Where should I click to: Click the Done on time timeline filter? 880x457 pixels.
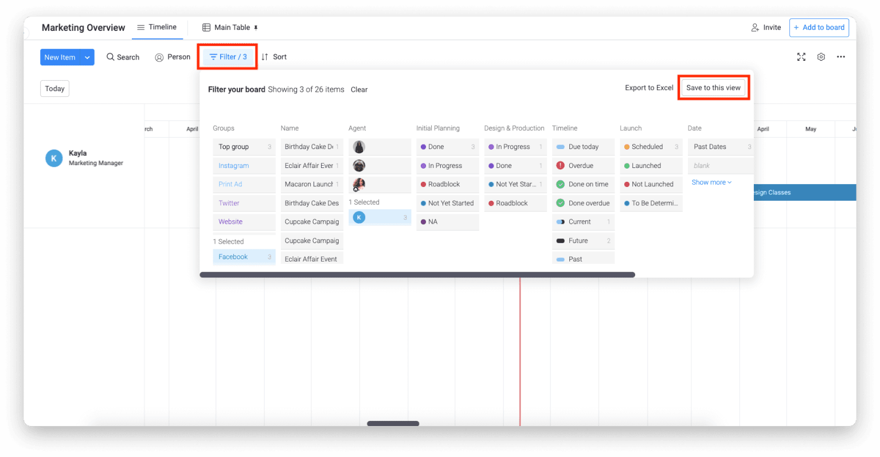tap(583, 184)
